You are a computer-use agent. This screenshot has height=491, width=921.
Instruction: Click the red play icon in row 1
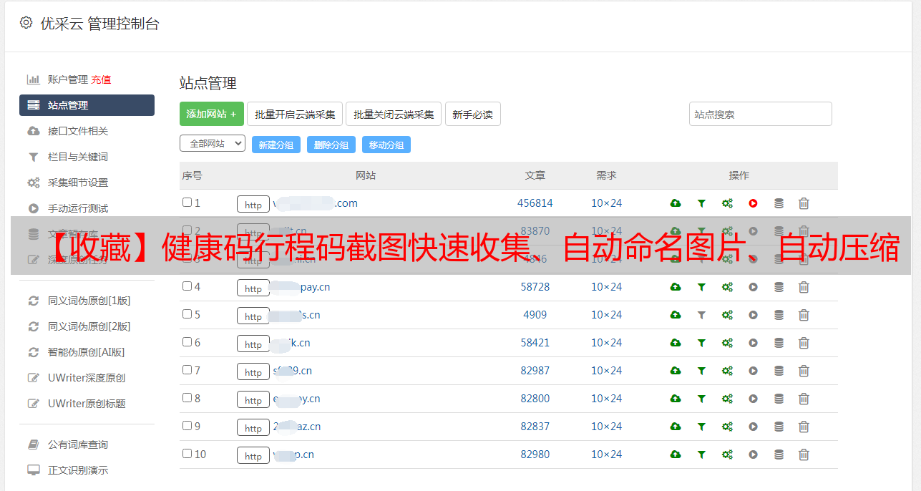point(753,203)
